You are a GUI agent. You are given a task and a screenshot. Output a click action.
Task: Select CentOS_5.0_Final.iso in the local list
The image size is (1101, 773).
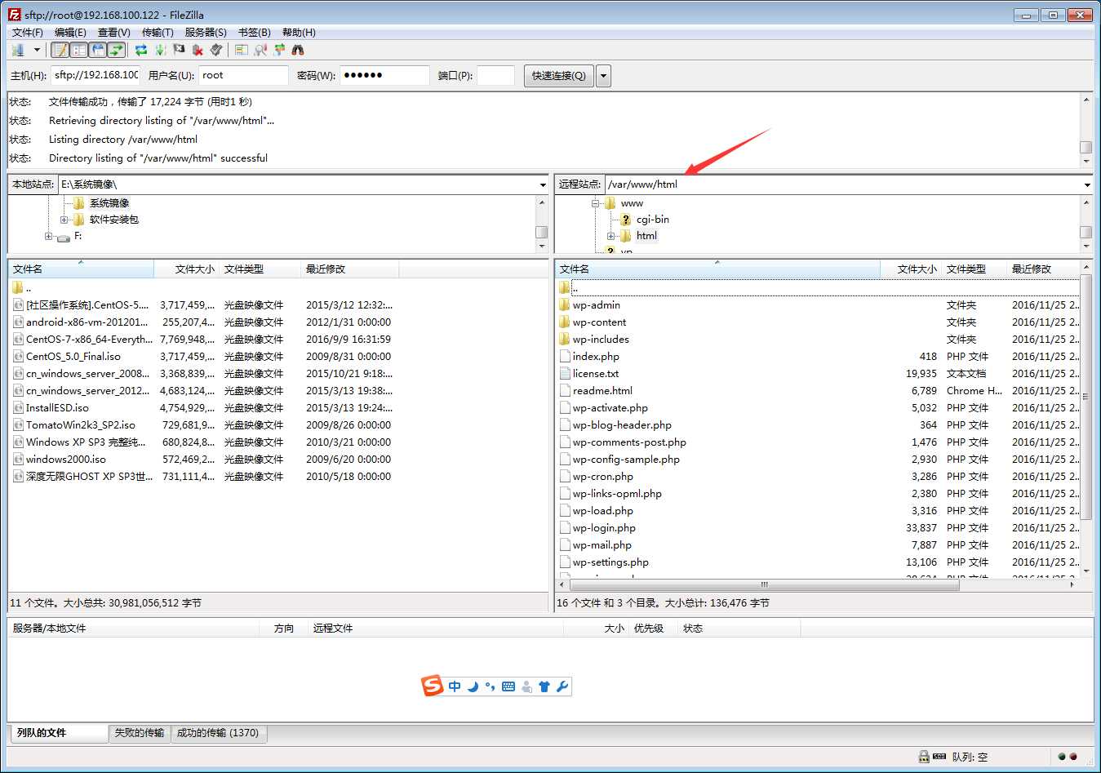click(x=73, y=357)
